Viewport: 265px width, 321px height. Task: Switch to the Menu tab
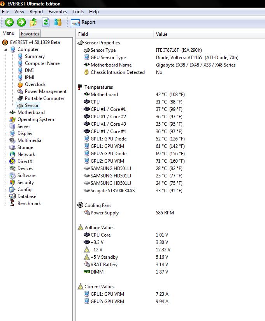pyautogui.click(x=9, y=33)
